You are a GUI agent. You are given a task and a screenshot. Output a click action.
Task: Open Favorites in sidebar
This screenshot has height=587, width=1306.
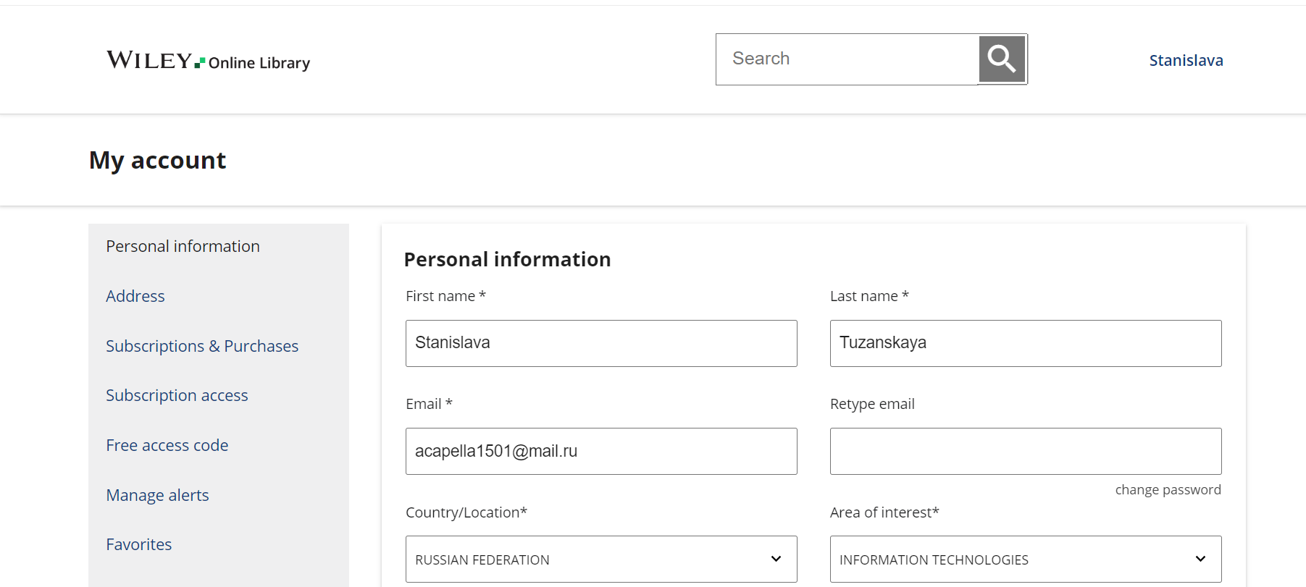139,544
